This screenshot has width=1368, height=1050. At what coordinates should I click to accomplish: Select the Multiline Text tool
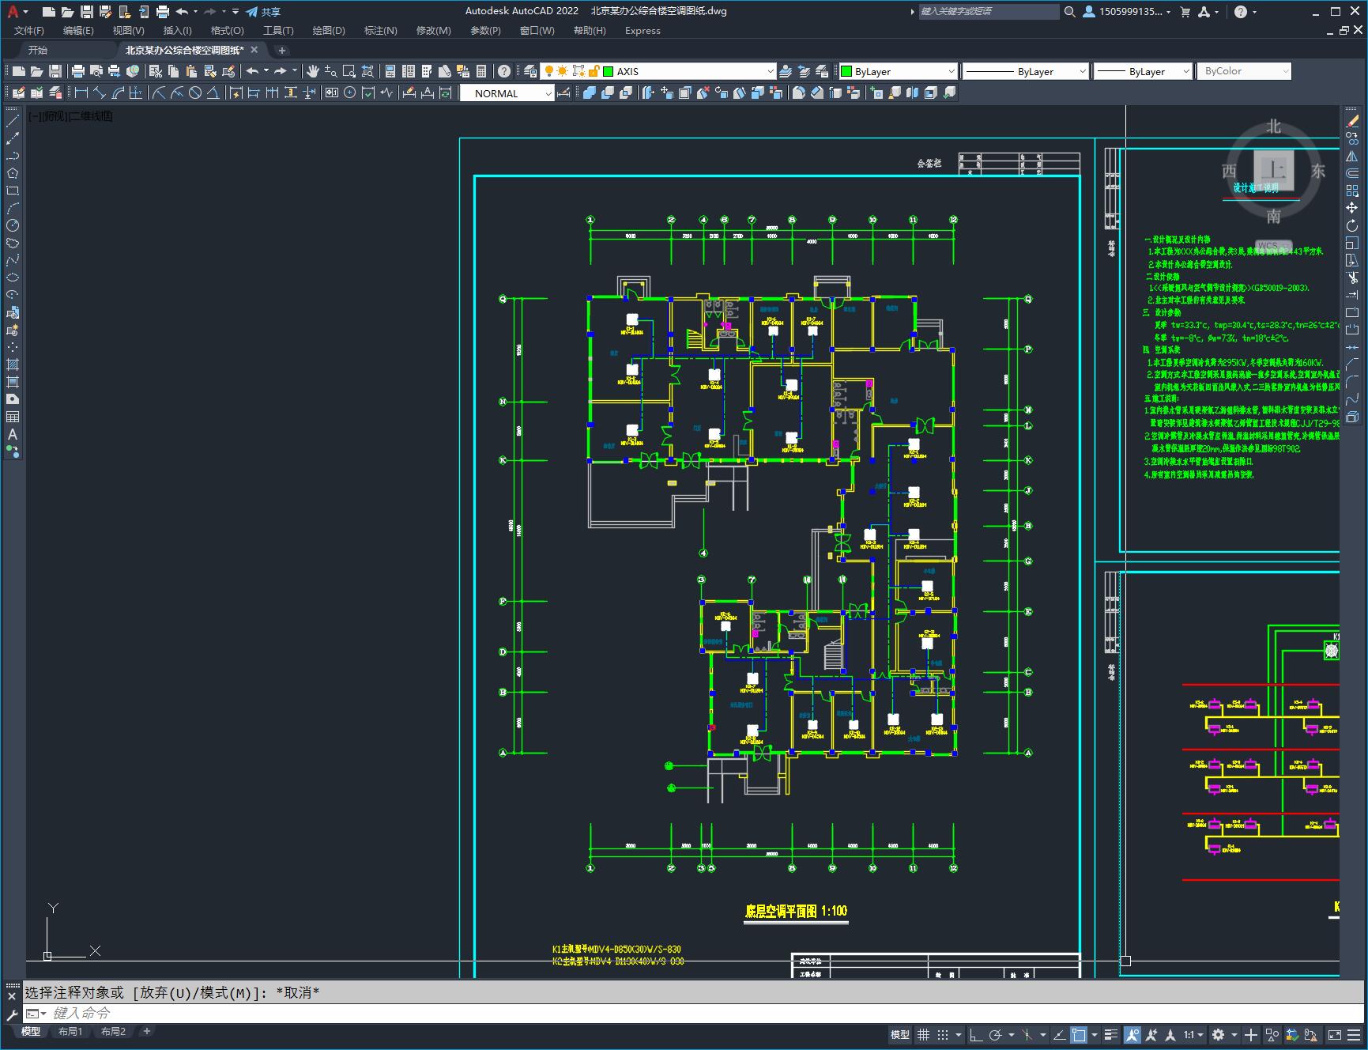pos(13,434)
